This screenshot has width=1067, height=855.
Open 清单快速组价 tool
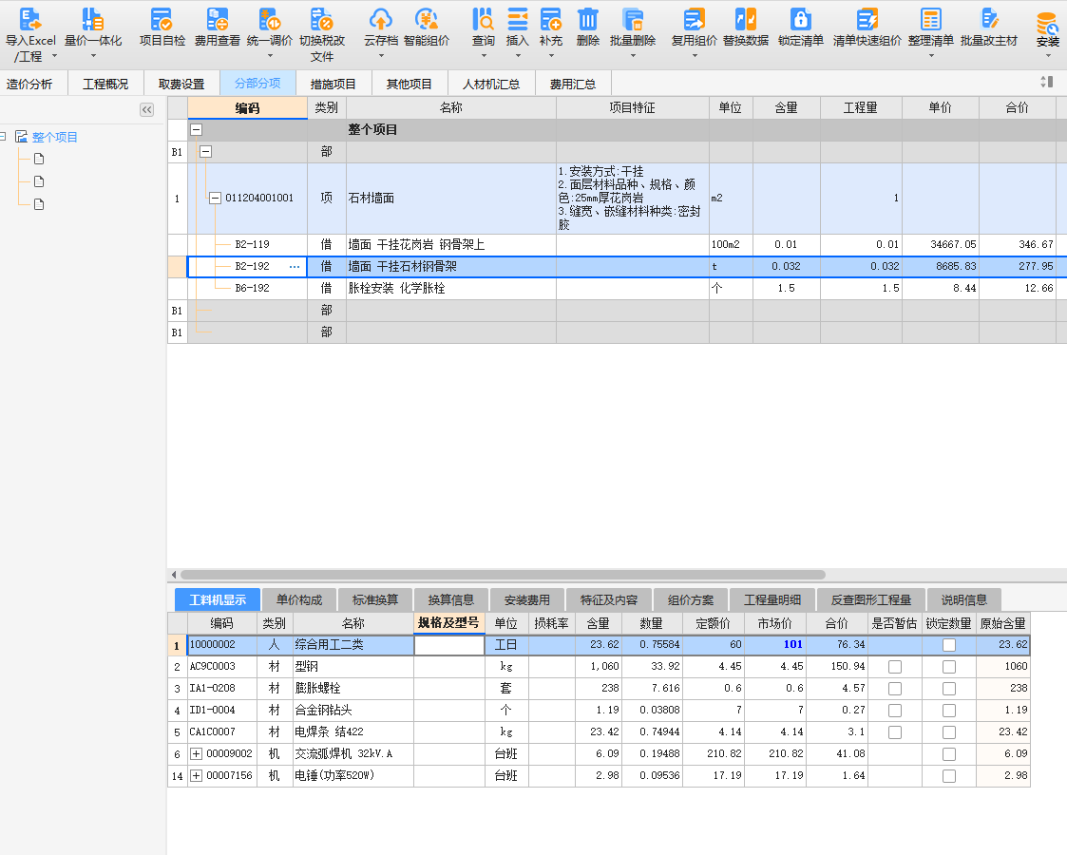point(867,19)
